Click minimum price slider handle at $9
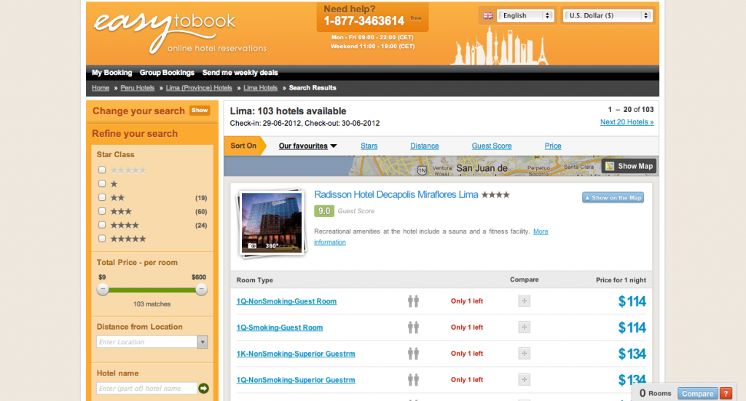Screen dimensions: 746x401 point(102,290)
